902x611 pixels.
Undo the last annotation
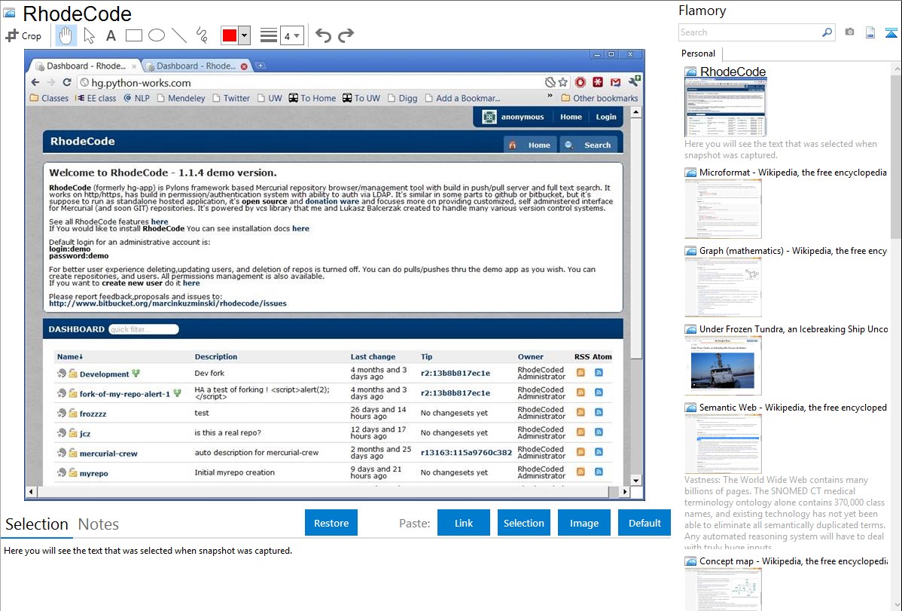[323, 35]
